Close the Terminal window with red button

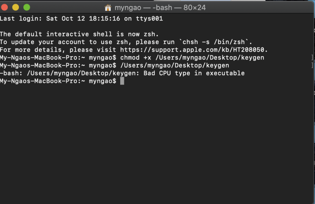pos(5,7)
